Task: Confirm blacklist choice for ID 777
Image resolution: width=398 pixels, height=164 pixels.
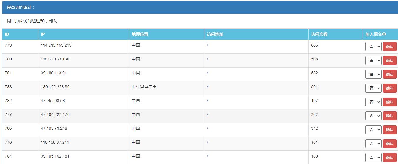Action: click(389, 116)
